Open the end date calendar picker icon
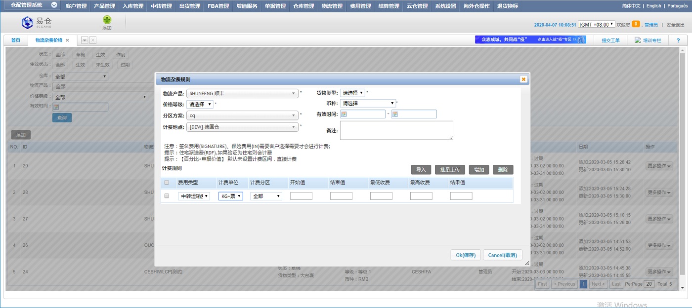Screen dimensions: 692x308 [395, 115]
